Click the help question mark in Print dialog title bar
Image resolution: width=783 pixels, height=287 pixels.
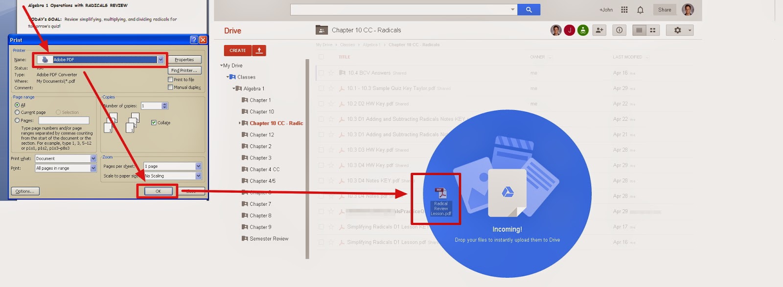coord(194,40)
